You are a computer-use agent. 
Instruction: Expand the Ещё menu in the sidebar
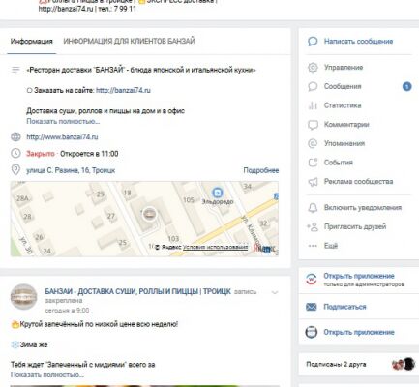click(331, 246)
